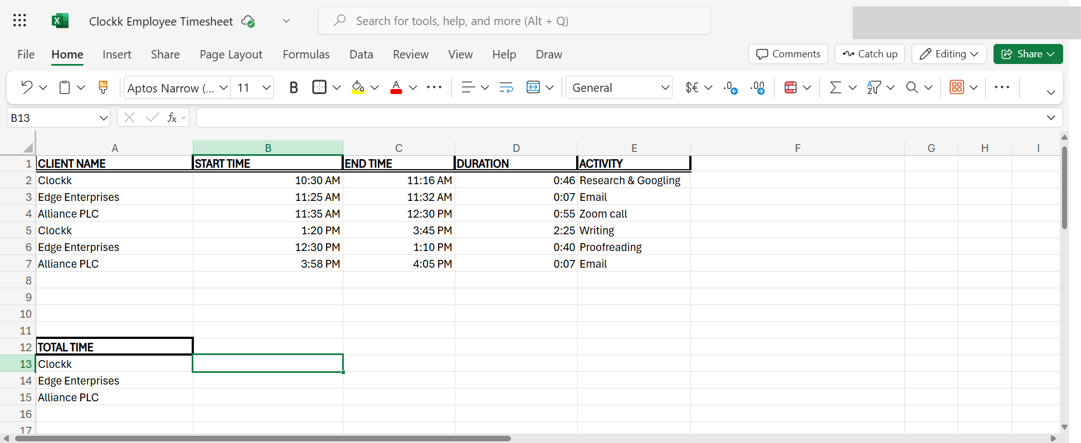Switch to the Review tab

tap(411, 55)
